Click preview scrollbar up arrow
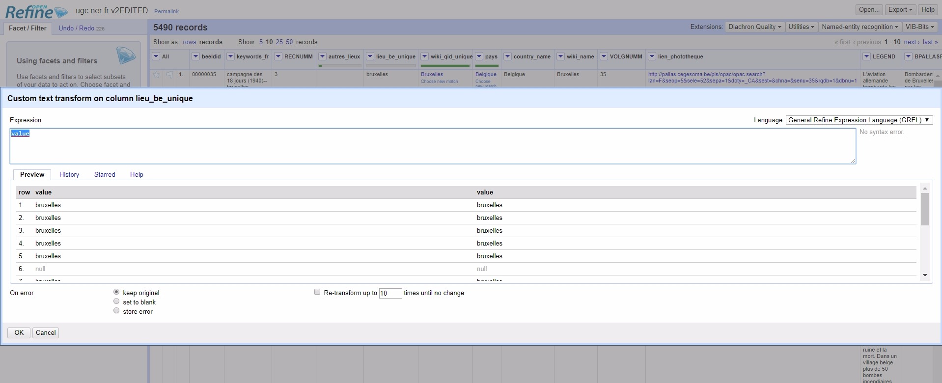This screenshot has width=942, height=383. click(x=925, y=189)
